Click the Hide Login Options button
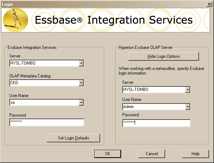 coord(164,56)
